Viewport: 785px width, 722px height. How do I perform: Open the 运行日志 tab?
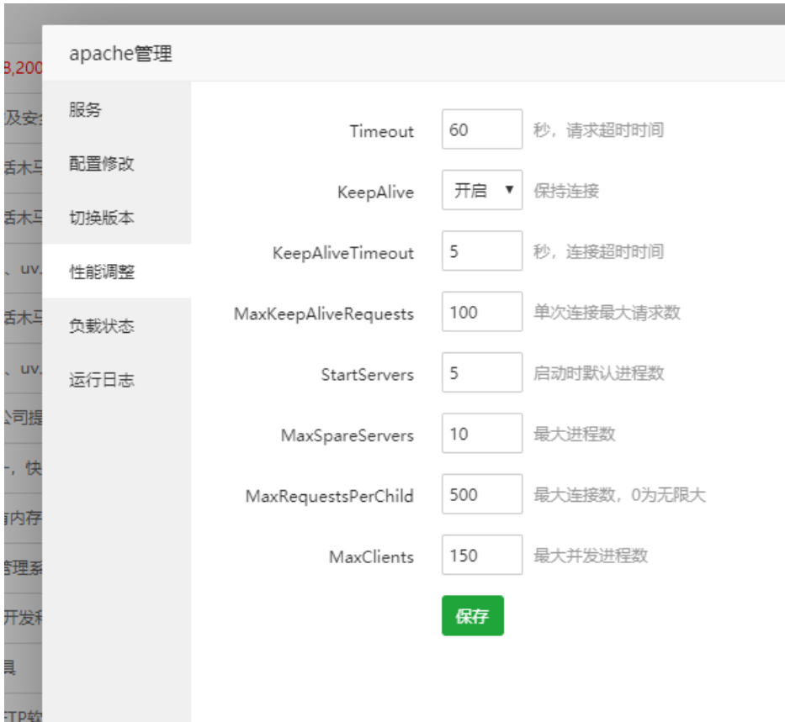[x=101, y=380]
